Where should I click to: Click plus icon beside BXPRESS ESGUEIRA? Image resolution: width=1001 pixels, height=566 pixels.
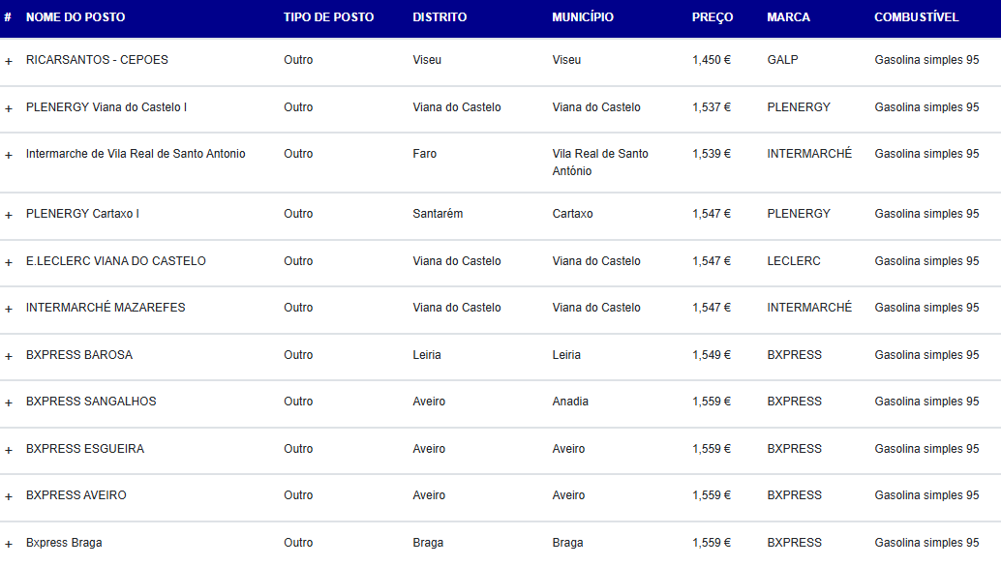[x=9, y=450]
